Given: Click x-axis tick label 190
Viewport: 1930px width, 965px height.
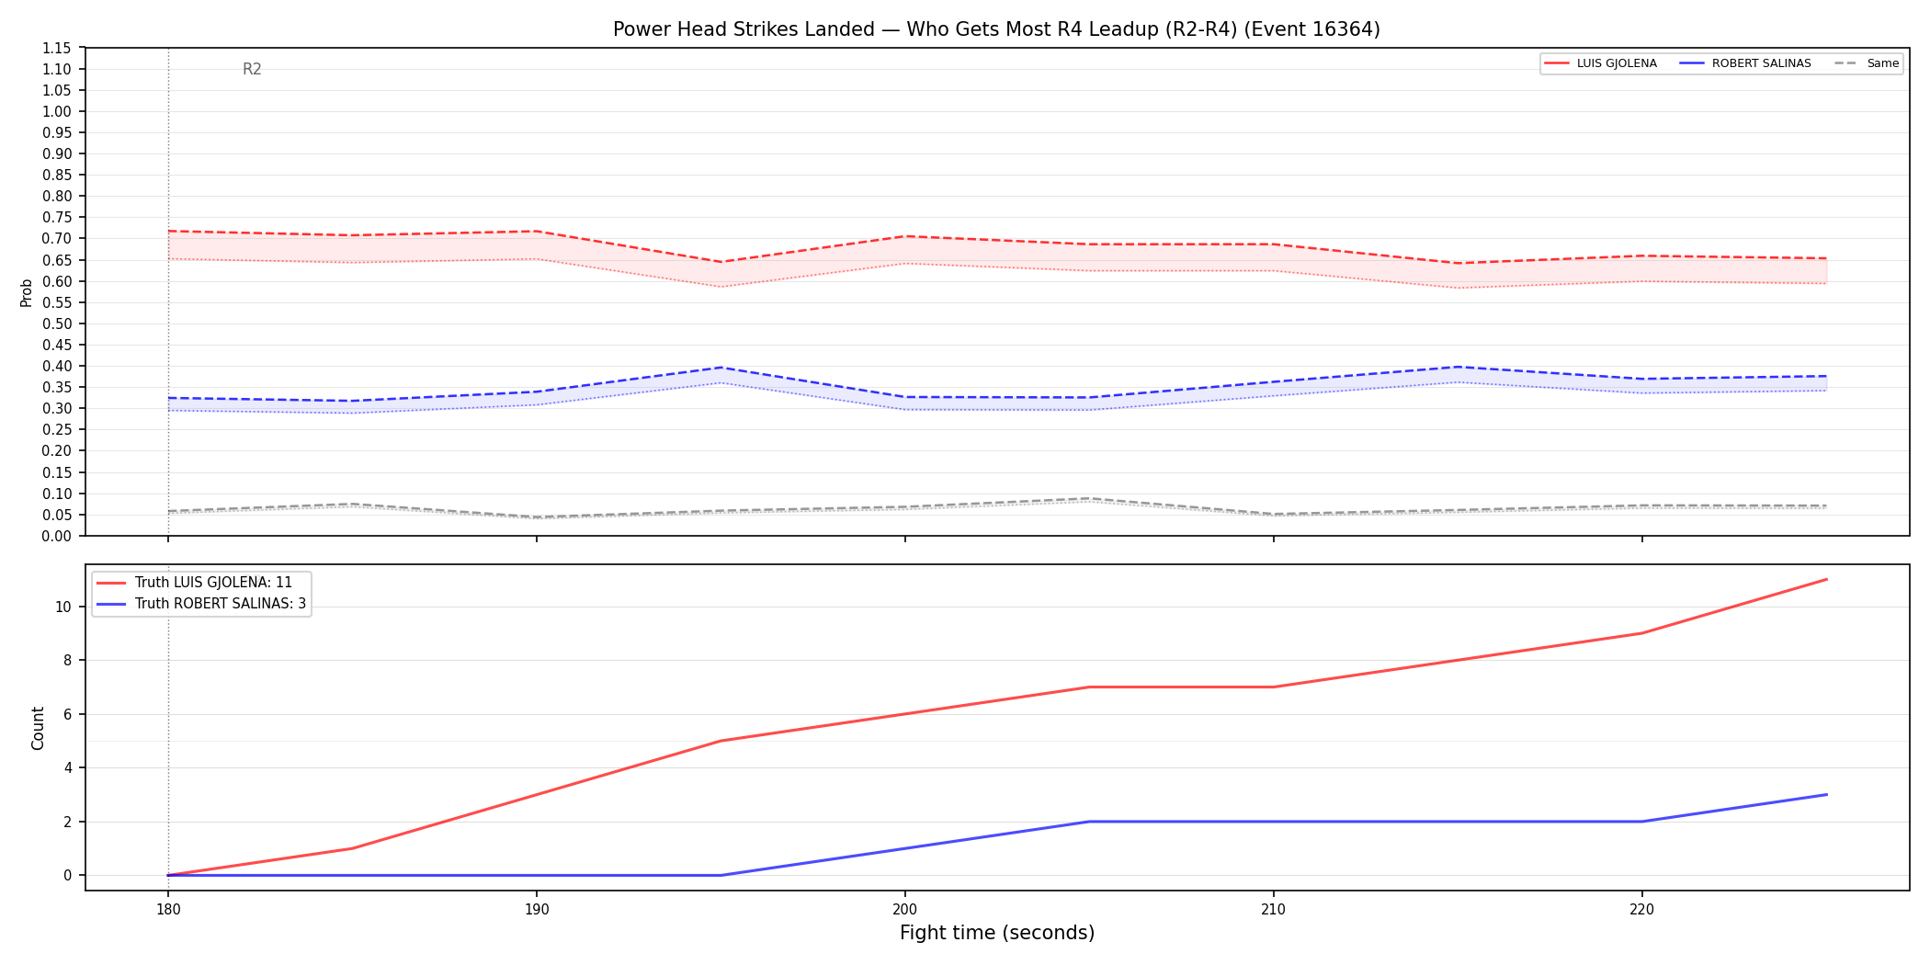Looking at the screenshot, I should (537, 910).
